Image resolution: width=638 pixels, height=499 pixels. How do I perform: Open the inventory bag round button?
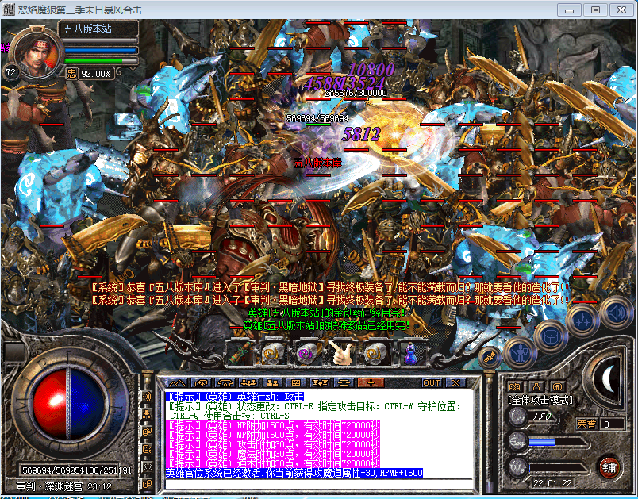click(552, 336)
